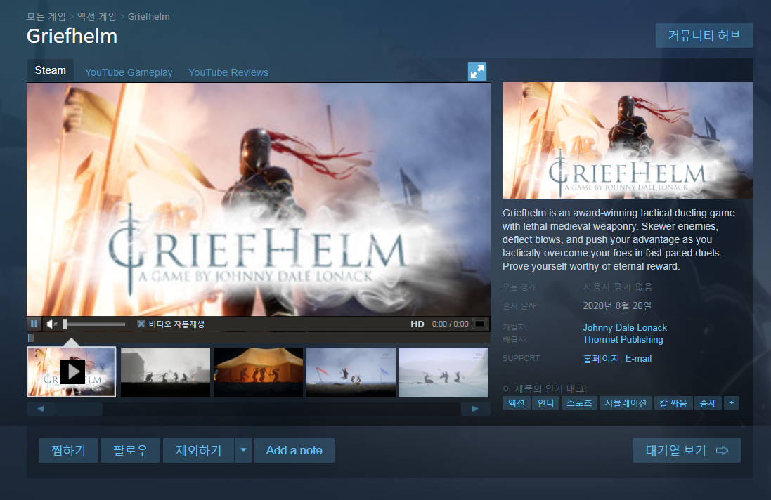Open the E-mail support link
The image size is (771, 500).
[x=638, y=359]
